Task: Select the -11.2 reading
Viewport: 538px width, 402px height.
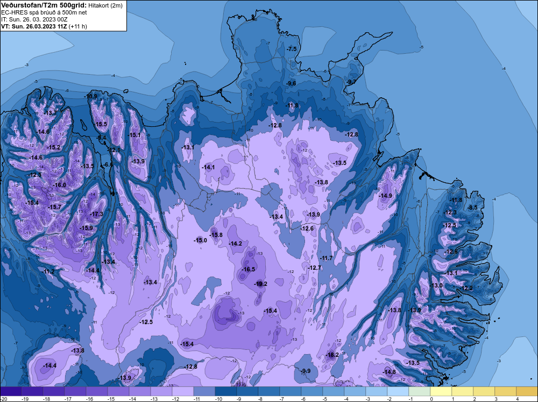Action: [48, 271]
